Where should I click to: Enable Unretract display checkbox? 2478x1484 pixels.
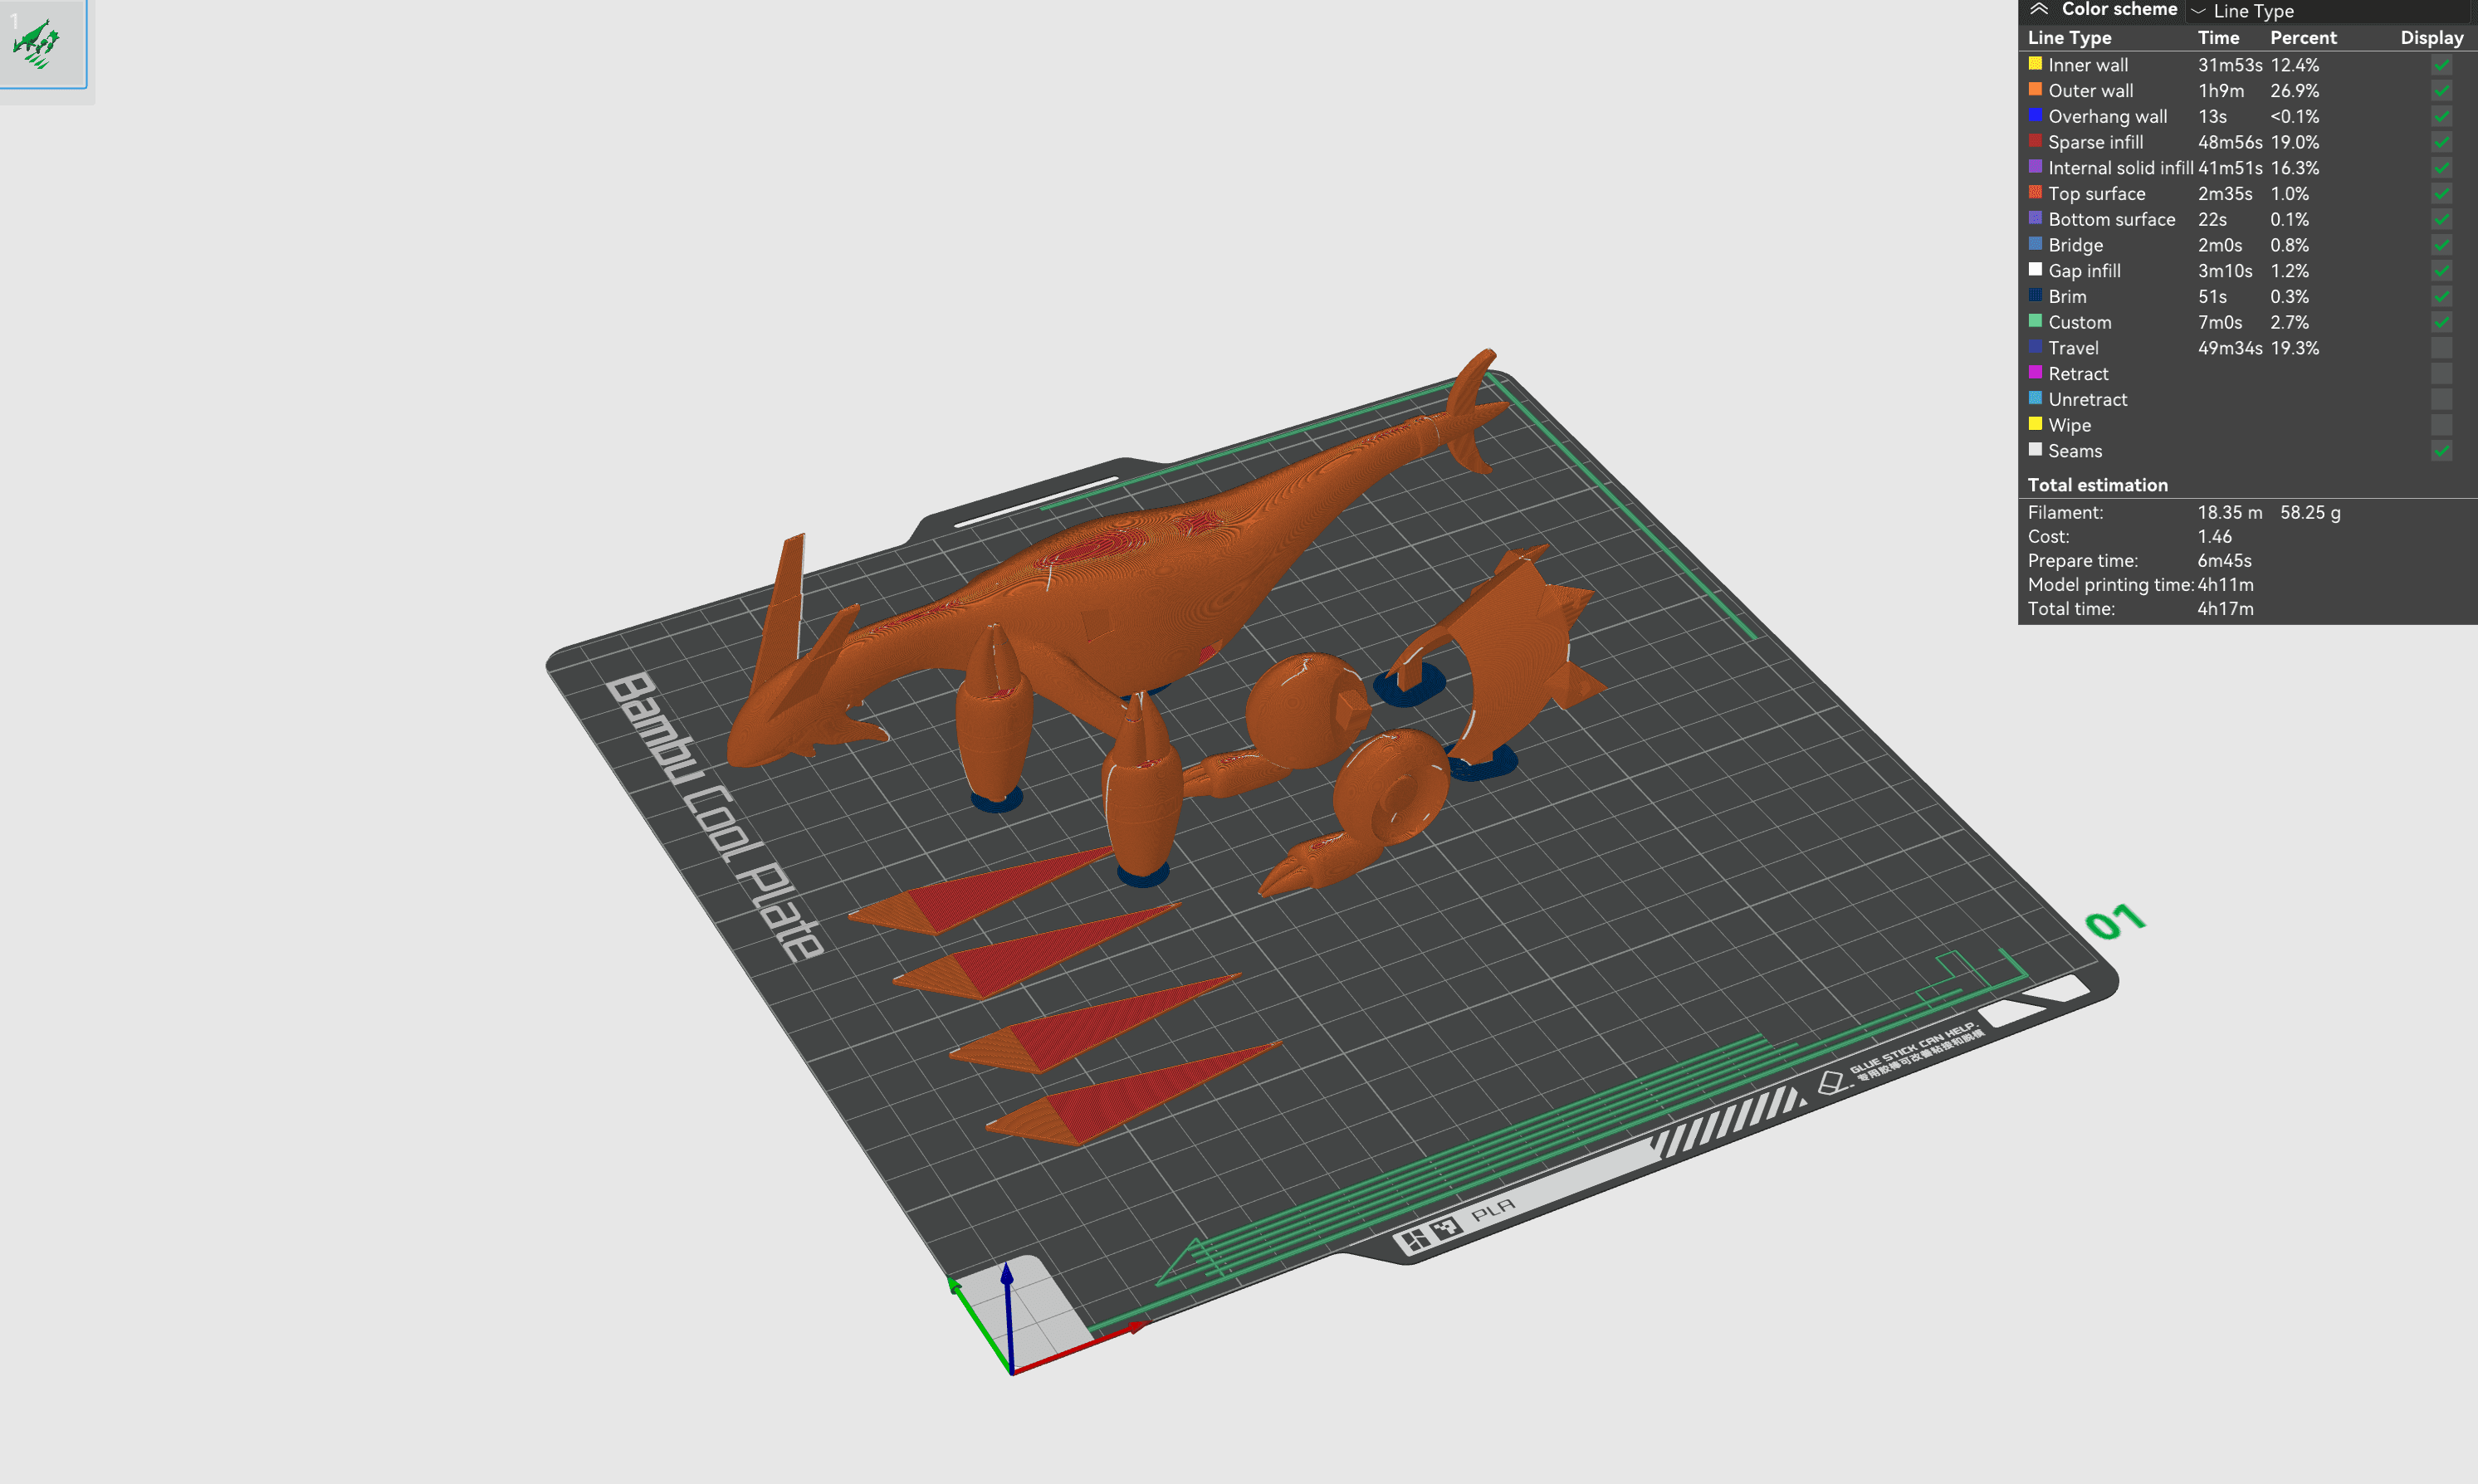point(2441,399)
